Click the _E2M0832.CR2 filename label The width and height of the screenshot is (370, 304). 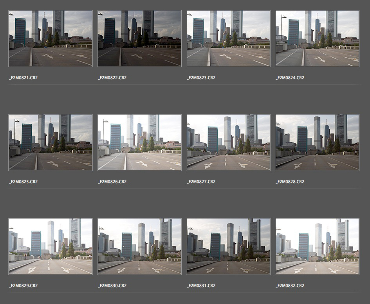[290, 286]
